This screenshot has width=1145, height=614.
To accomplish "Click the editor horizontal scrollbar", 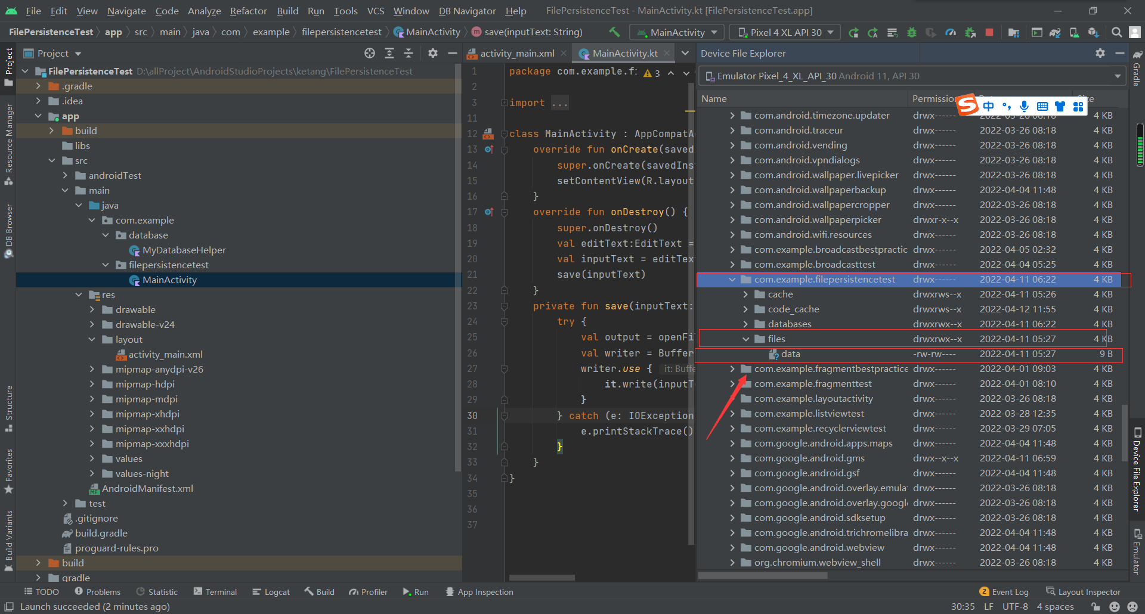I will coord(541,577).
